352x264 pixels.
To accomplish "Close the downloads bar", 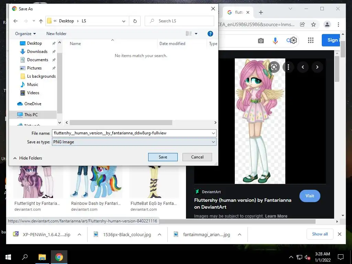I will [x=340, y=234].
